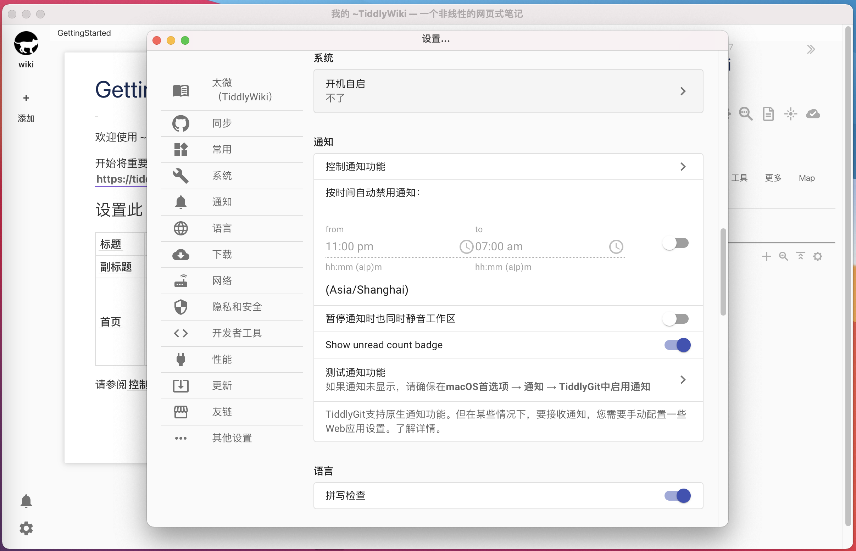Click the 11:00 pm schedule time field
Screen dimensions: 856x551
(350, 246)
